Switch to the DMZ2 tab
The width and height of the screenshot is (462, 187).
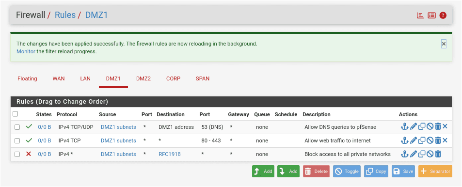[143, 78]
